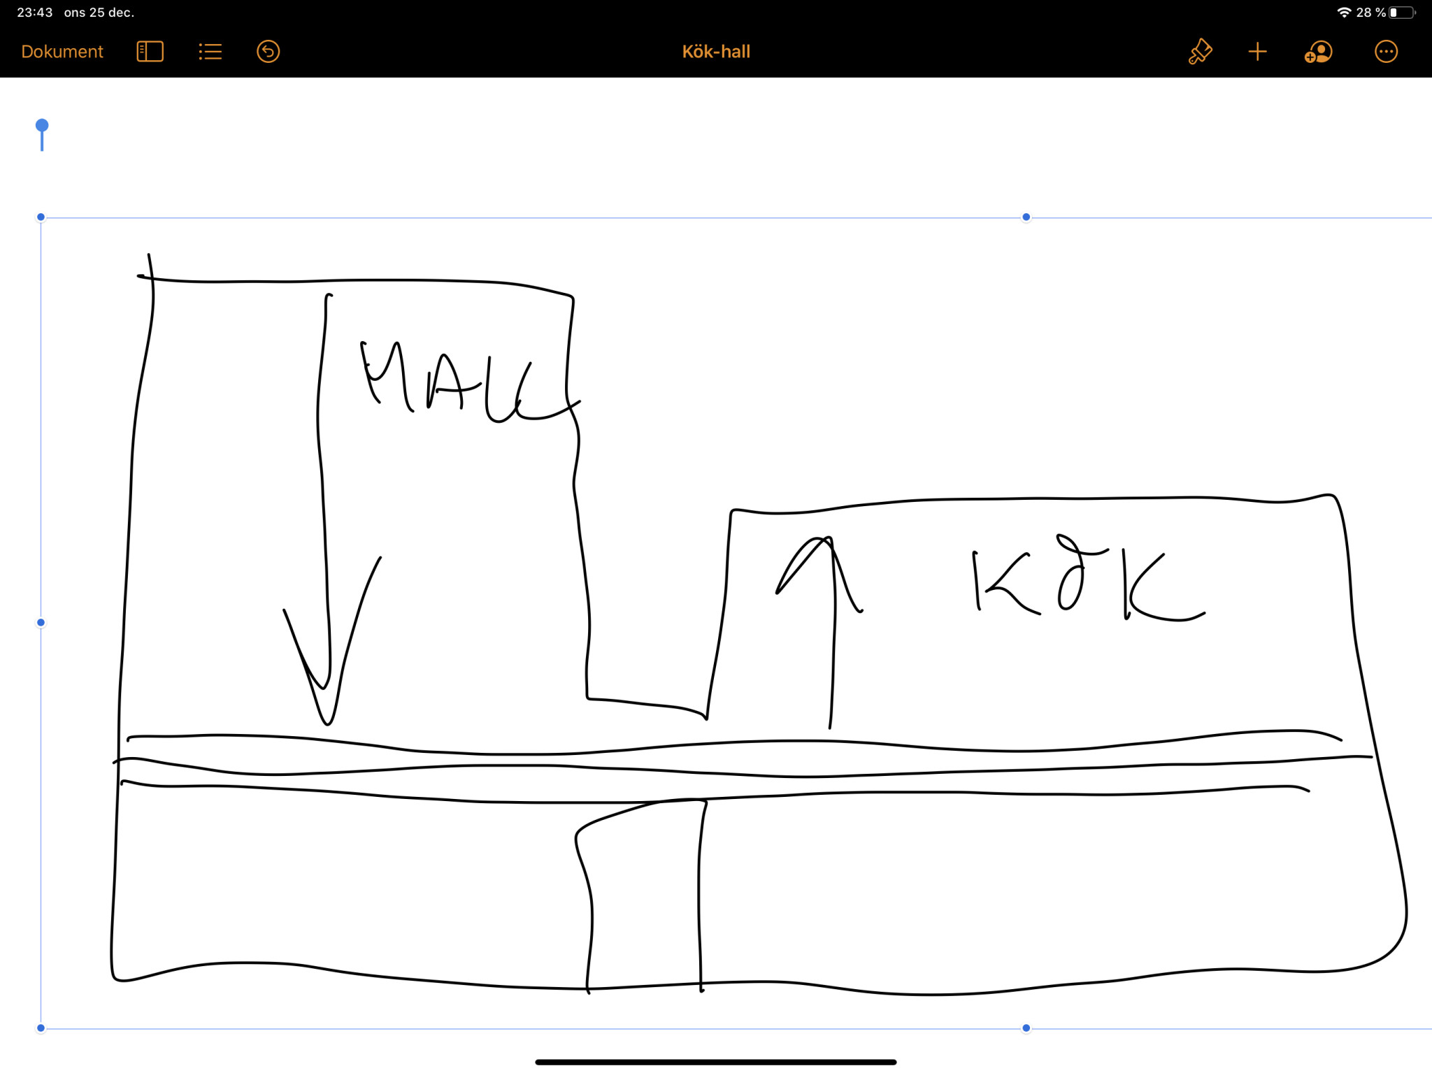Open the Format paintbrush panel
1432x1073 pixels.
pos(1200,52)
